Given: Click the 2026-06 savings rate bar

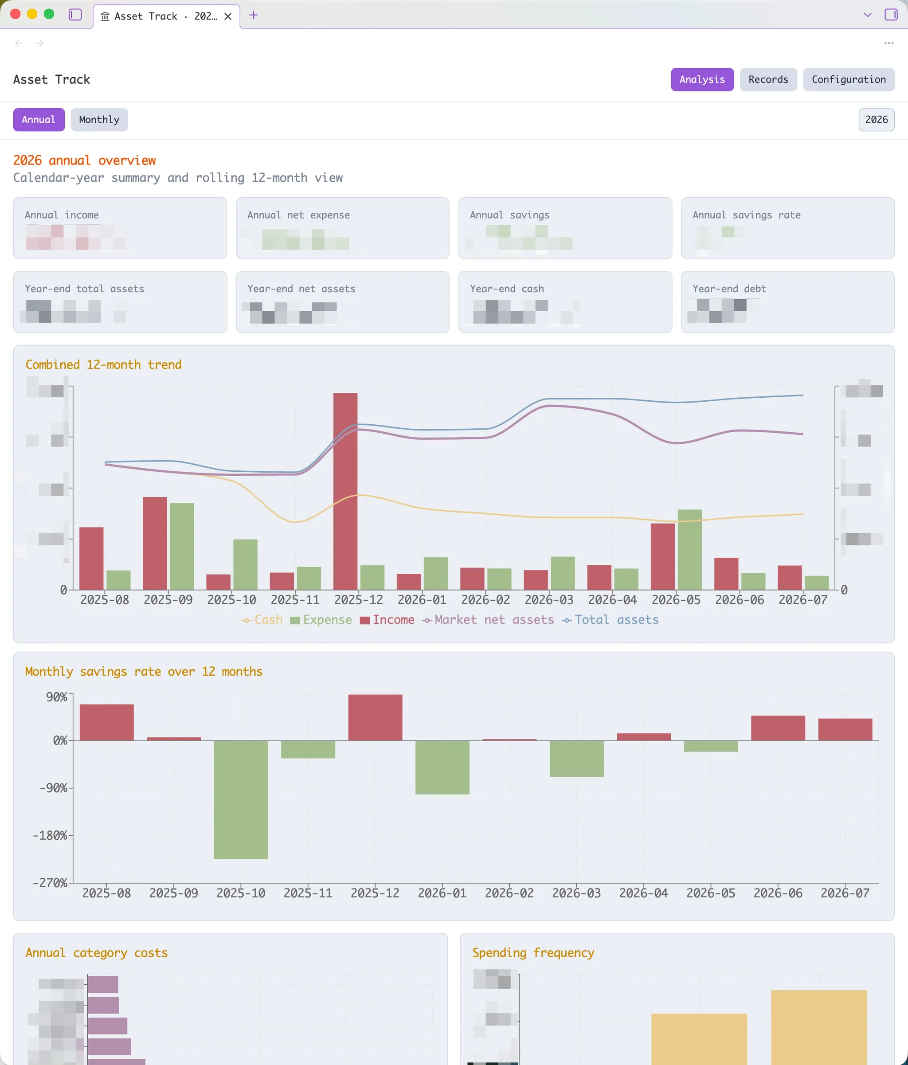Looking at the screenshot, I should (778, 728).
